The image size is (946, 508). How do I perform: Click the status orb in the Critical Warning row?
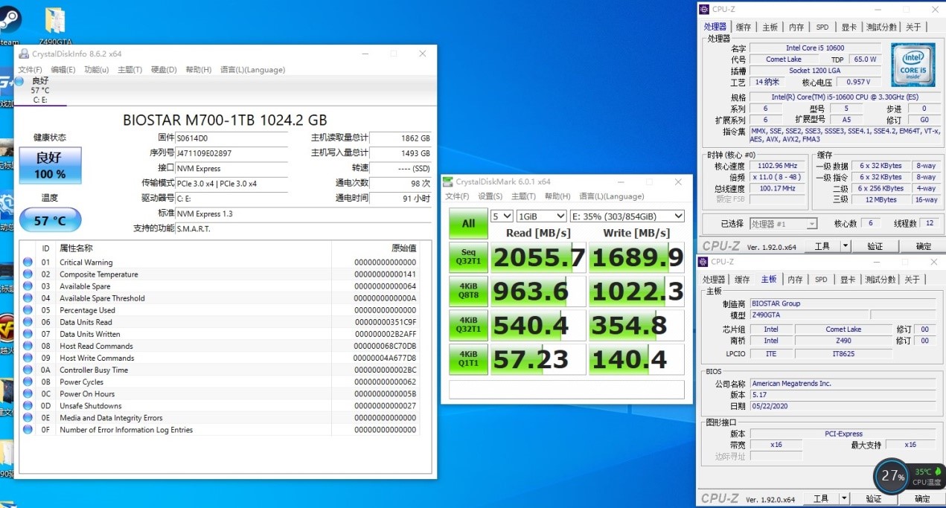click(x=28, y=262)
